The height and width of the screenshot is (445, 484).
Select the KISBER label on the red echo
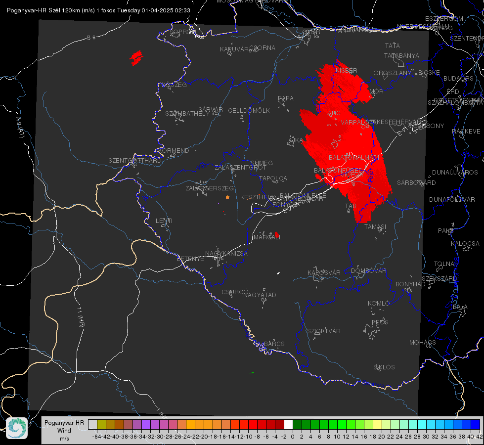(x=347, y=71)
